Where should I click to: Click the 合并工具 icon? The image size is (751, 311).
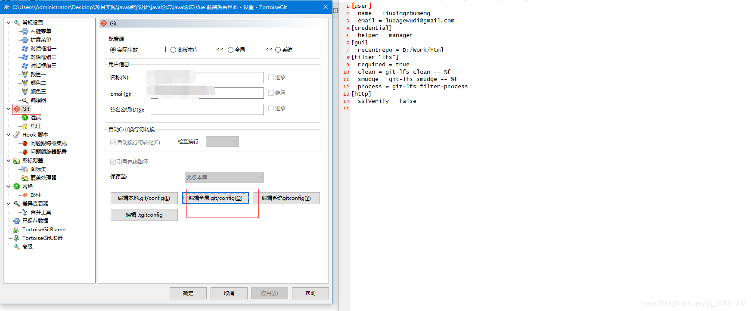[x=25, y=212]
